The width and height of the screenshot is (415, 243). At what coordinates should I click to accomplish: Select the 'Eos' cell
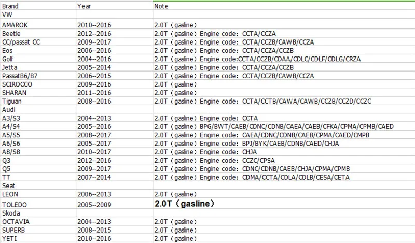38,50
